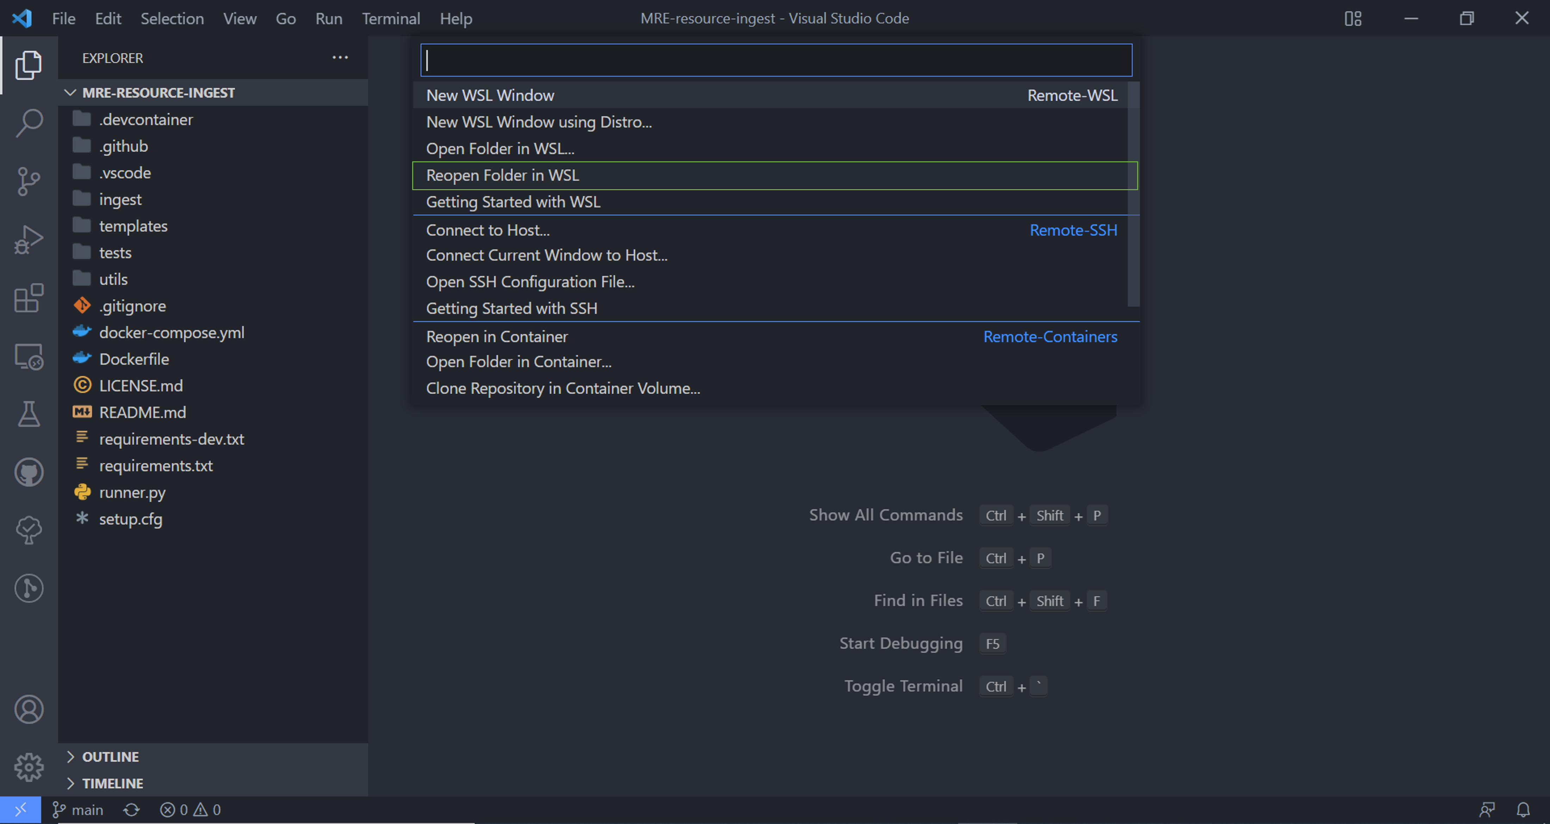Open the Search view in activity bar
The width and height of the screenshot is (1550, 824).
point(29,123)
